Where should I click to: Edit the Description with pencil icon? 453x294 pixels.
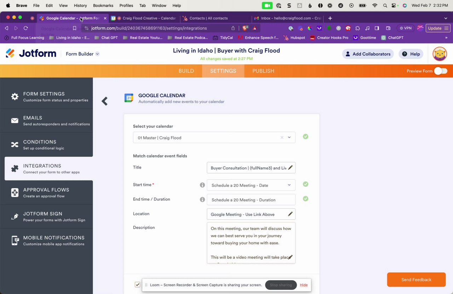pyautogui.click(x=290, y=257)
